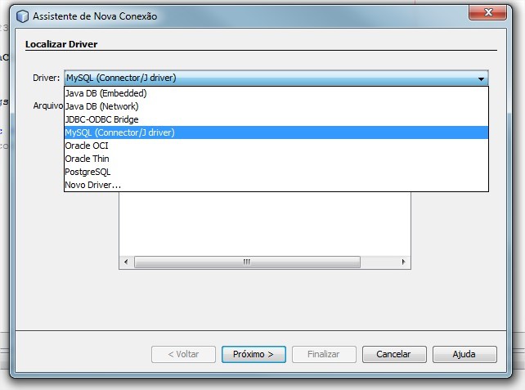
Task: Click the scrollbar right arrow
Action: click(403, 262)
